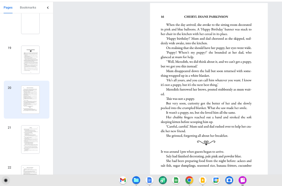This screenshot has height=186, width=282.
Task: Open page 19 thumbnail
Action: [30, 60]
